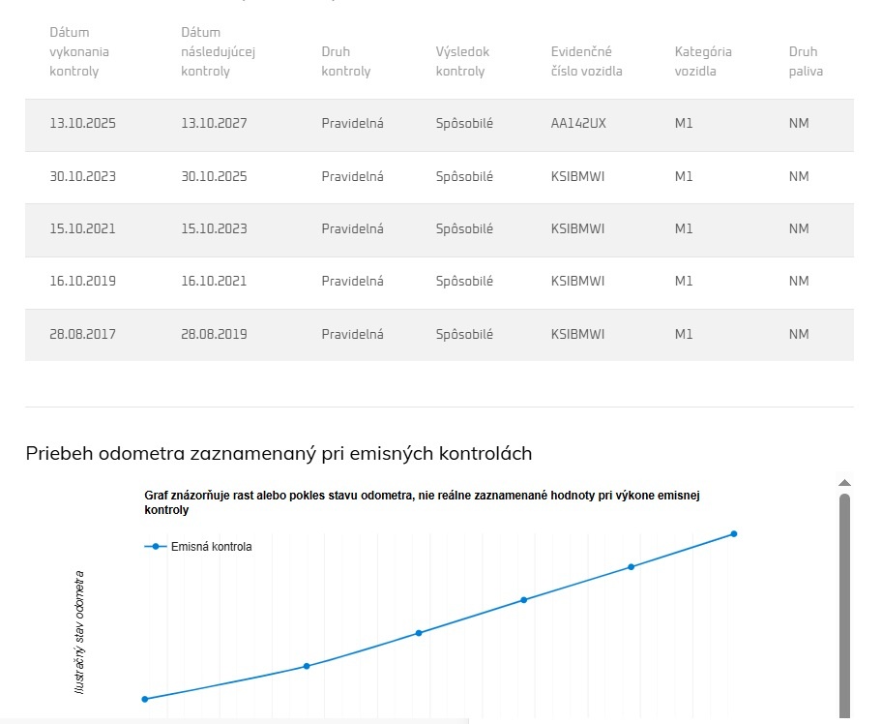
Task: Click the Evidenčné číslo vozidla column header
Action: [586, 61]
